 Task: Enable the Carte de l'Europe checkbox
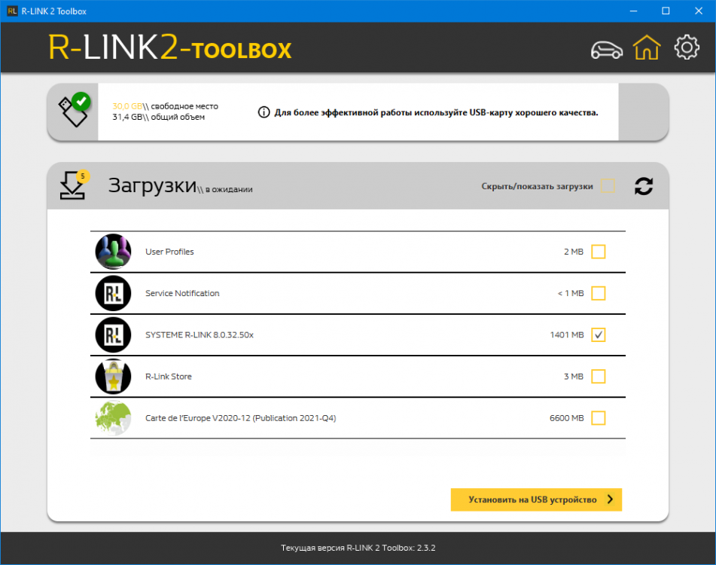tap(599, 418)
